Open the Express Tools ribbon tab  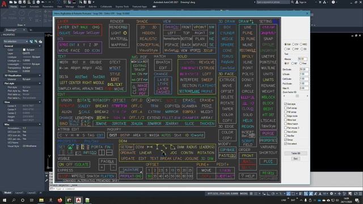(x=123, y=7)
